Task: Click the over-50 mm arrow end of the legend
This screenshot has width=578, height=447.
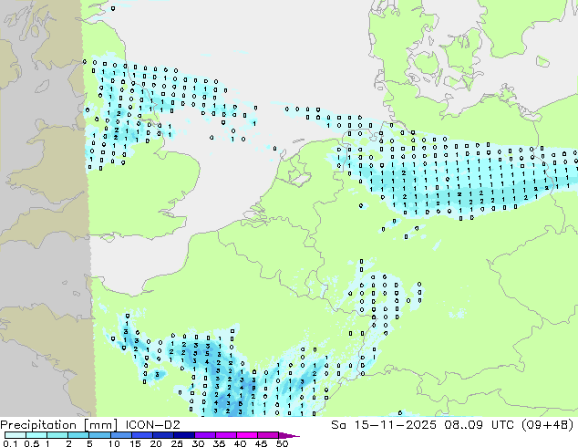Action: (x=289, y=435)
